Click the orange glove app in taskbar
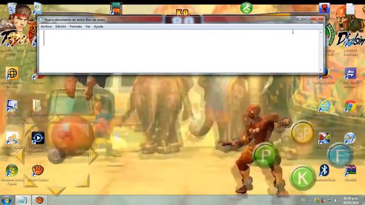This screenshot has width=365, height=205. (39, 200)
